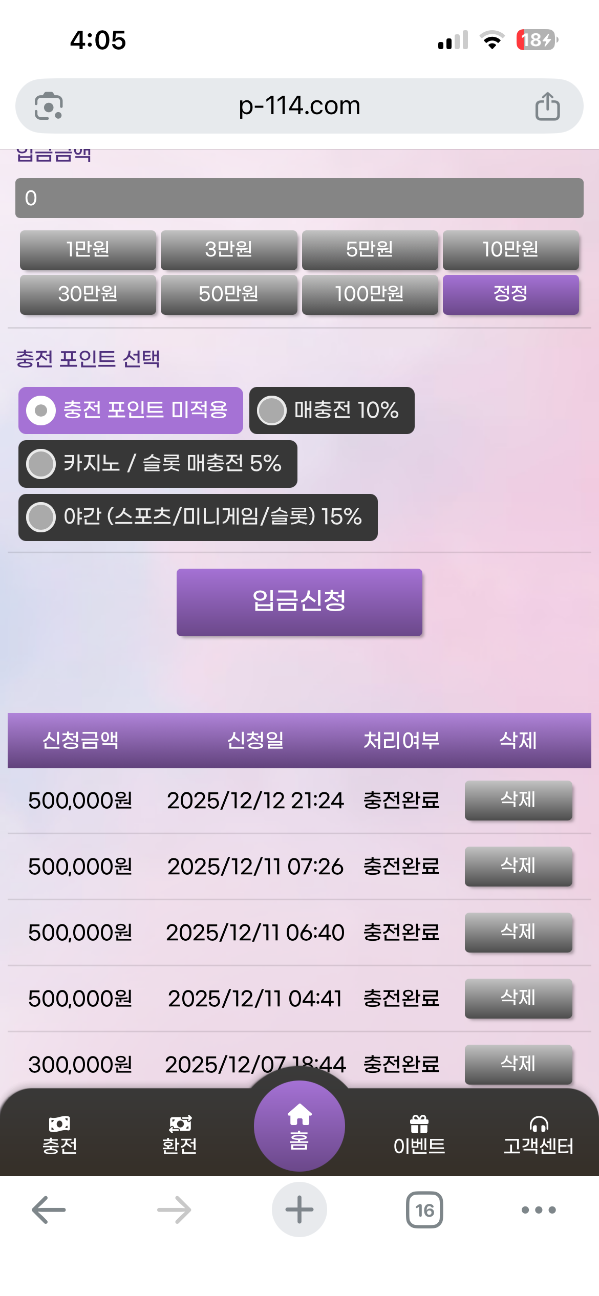Switch to the 환전 tab in bottom bar
599x1296 pixels.
click(179, 1135)
